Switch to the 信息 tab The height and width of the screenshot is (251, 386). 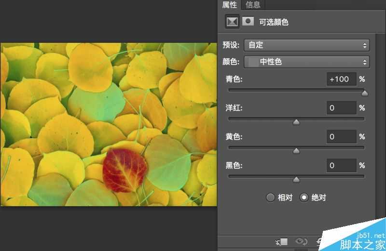click(253, 5)
